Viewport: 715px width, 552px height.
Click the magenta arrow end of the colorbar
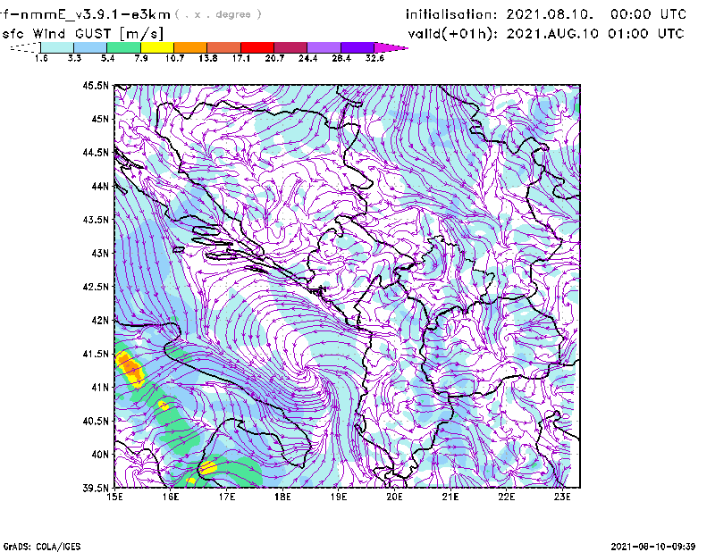(391, 47)
